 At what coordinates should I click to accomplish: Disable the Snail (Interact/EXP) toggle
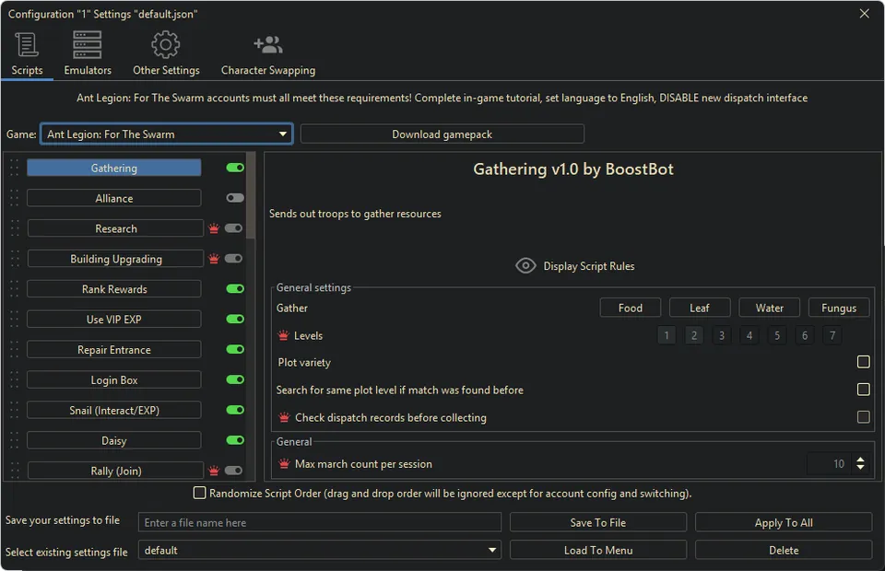click(x=235, y=410)
